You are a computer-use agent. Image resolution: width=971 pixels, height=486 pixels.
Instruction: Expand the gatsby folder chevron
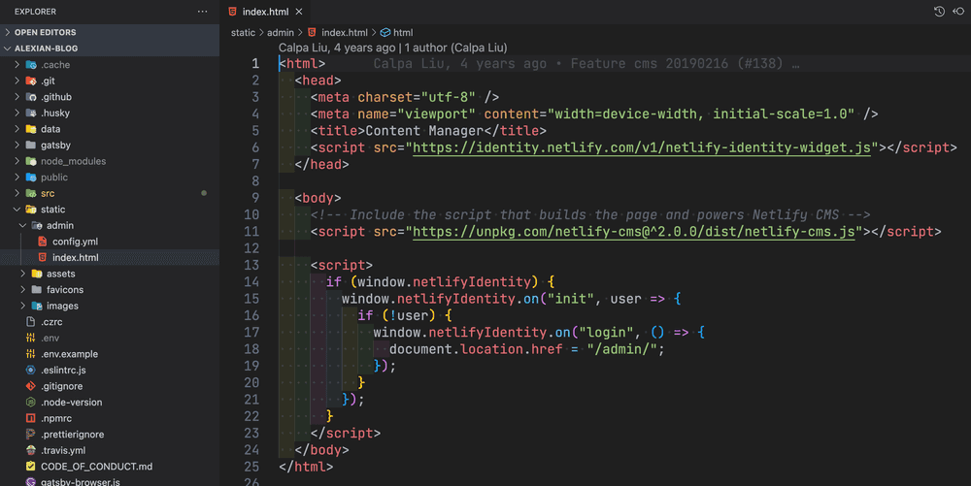(17, 145)
